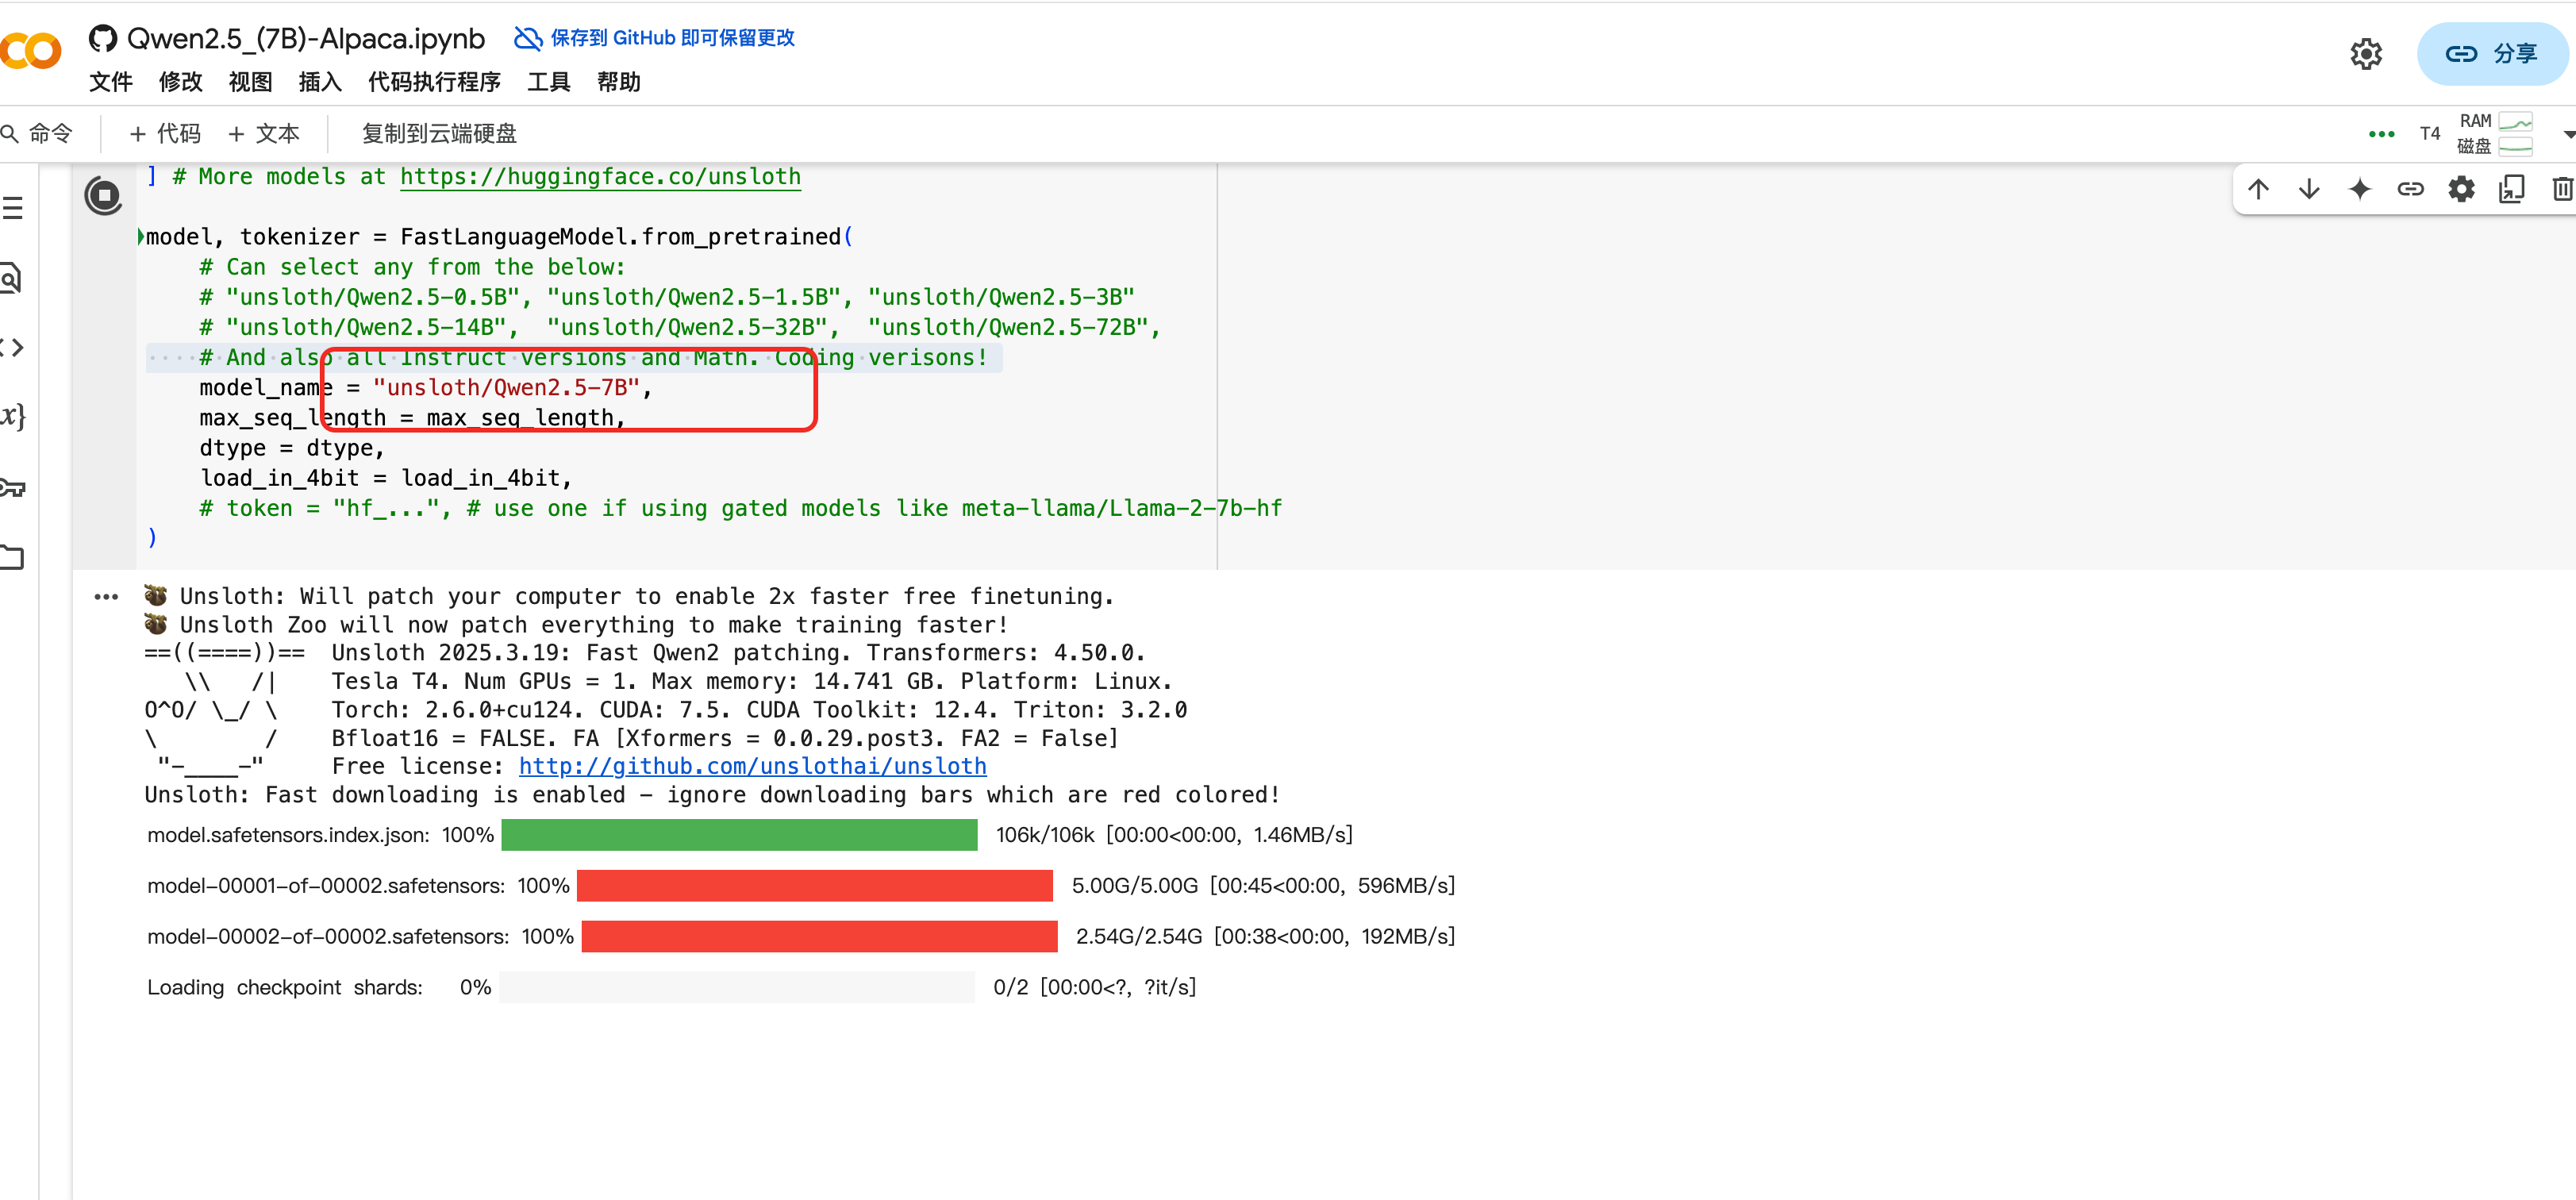This screenshot has height=1200, width=2576.
Task: Click the 分享 share button
Action: click(x=2492, y=53)
